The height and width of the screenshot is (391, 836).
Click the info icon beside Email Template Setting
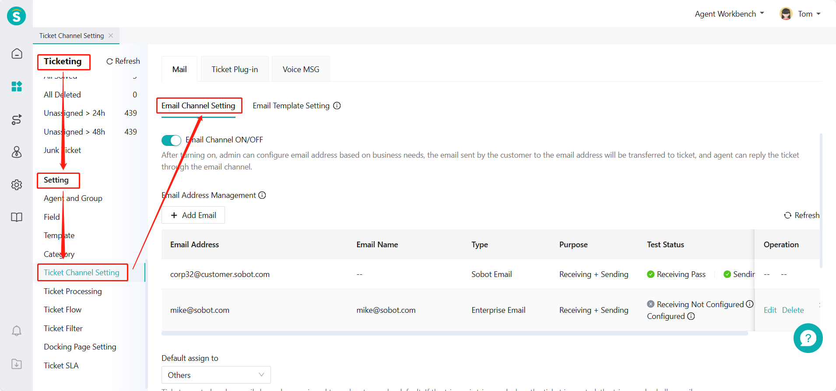337,106
